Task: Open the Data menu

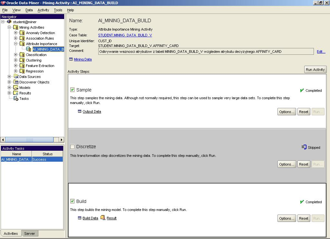Action: click(29, 10)
